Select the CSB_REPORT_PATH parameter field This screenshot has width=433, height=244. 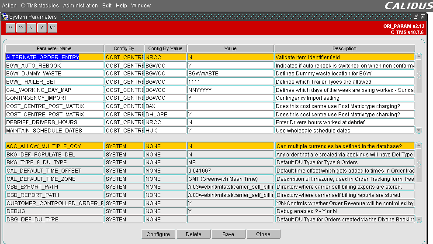55,195
